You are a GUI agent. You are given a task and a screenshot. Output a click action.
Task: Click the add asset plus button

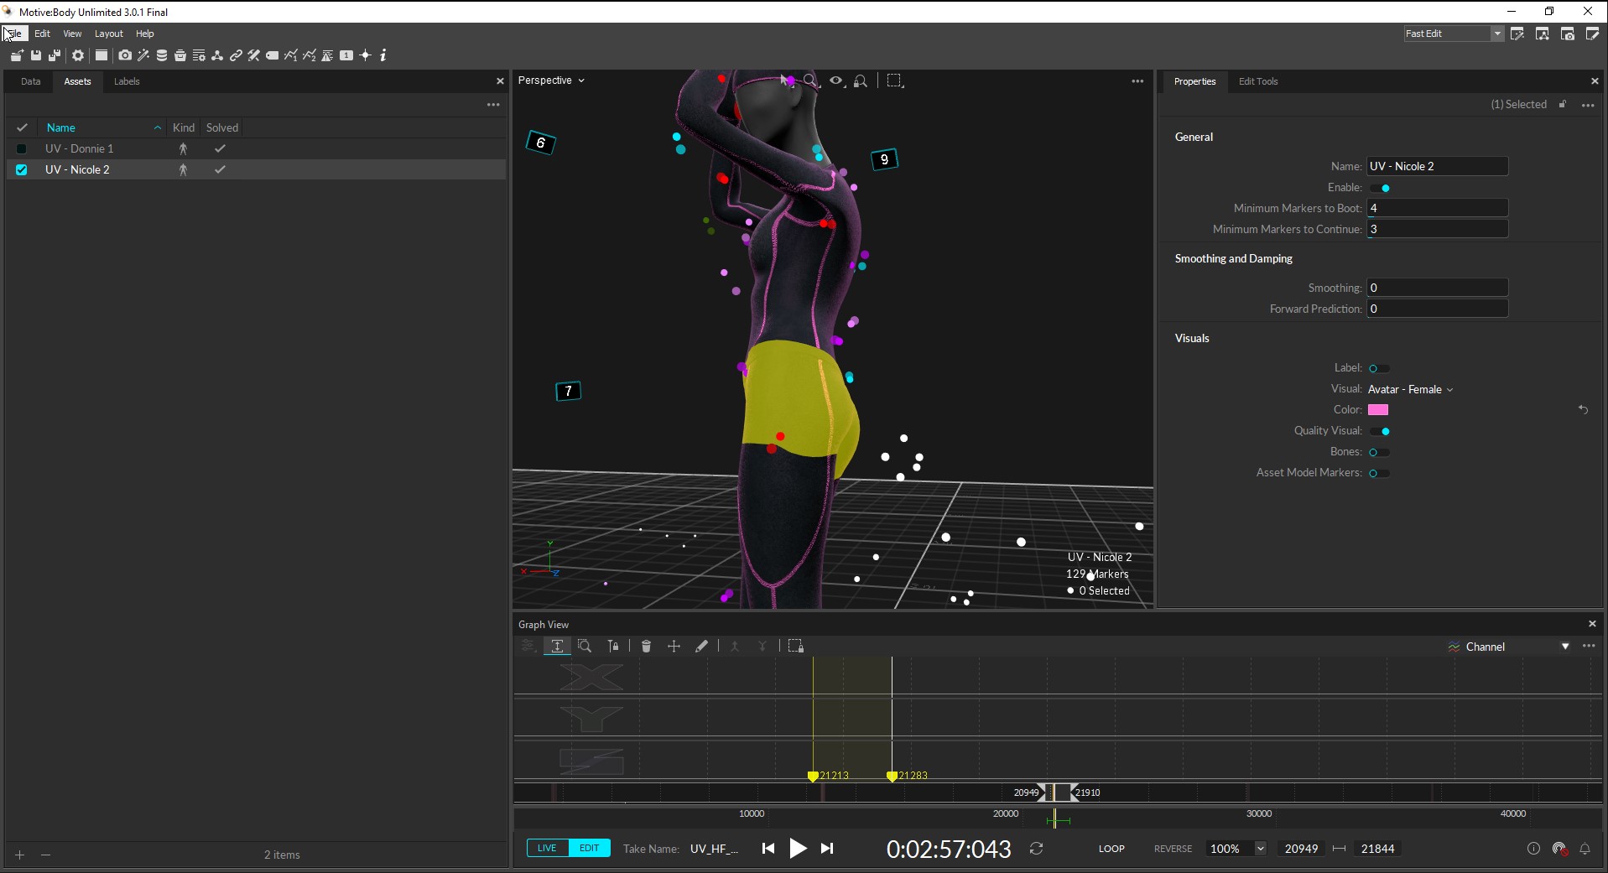[x=20, y=855]
